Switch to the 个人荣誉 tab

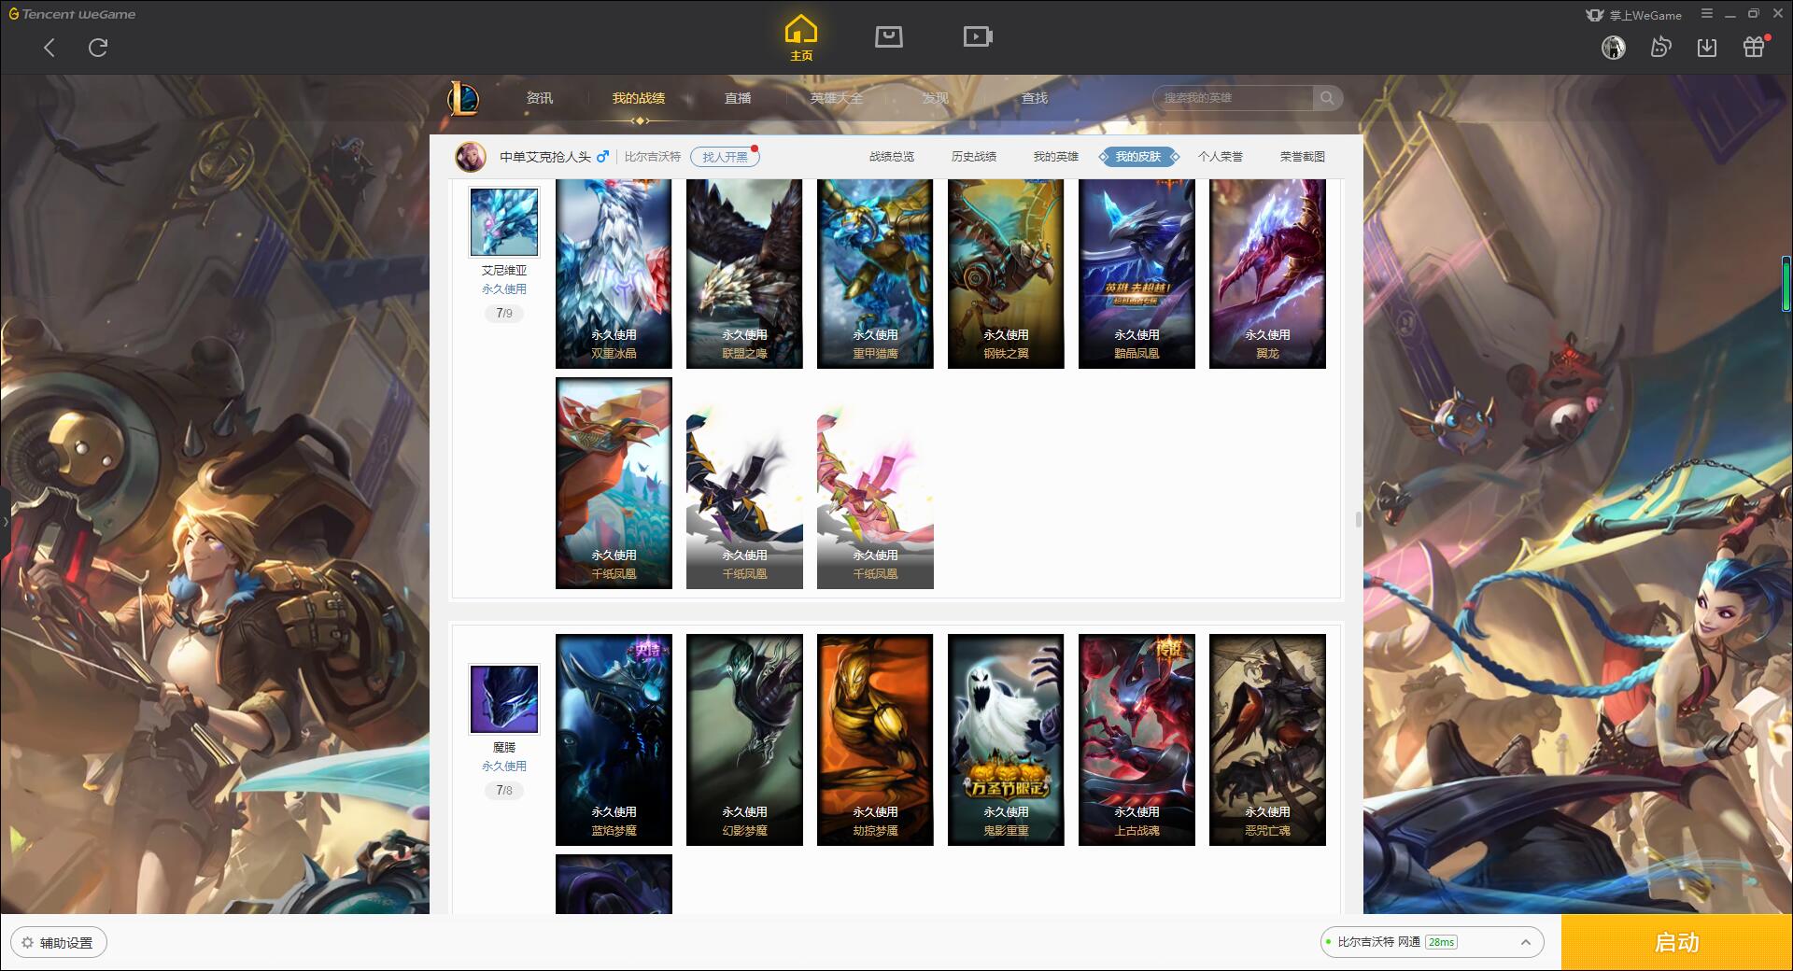coord(1221,157)
